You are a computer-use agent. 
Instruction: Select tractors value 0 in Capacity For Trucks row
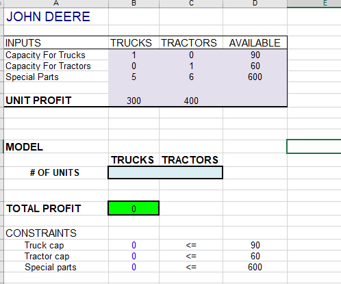[191, 55]
